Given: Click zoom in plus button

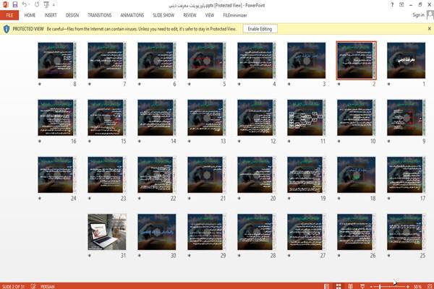Looking at the screenshot, I should [407, 287].
